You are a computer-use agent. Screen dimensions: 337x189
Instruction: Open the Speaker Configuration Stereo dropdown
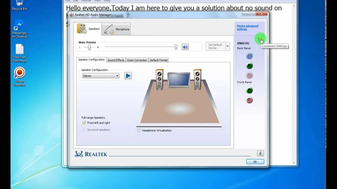pos(101,76)
